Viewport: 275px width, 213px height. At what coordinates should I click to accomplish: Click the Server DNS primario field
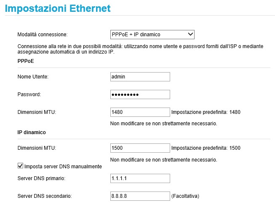point(140,178)
